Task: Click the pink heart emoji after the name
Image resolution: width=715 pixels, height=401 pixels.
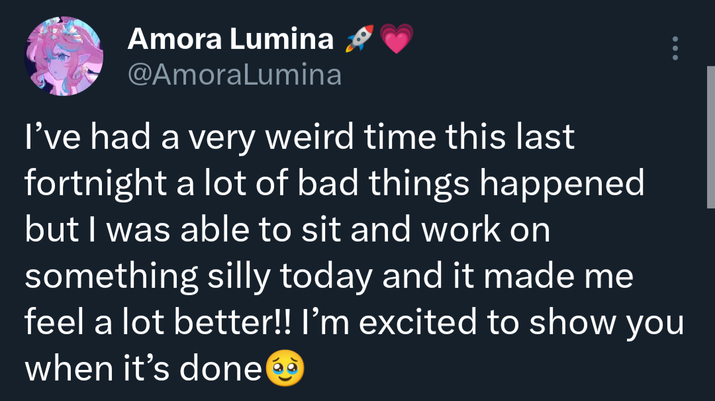Action: coord(397,39)
